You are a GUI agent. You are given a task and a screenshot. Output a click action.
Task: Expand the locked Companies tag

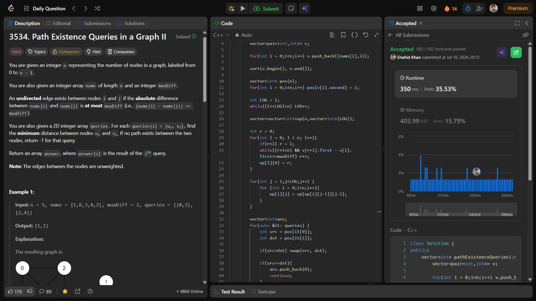66,52
